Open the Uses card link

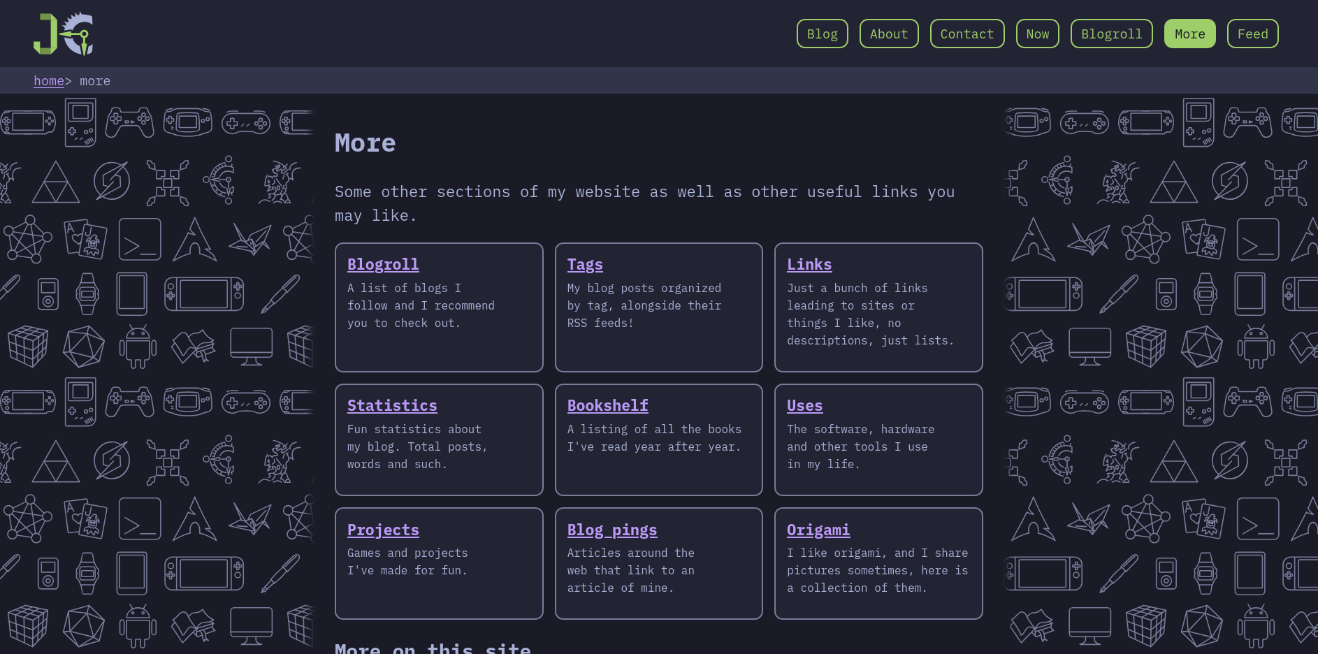tap(804, 406)
